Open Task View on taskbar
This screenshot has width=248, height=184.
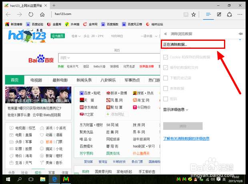[31, 179]
